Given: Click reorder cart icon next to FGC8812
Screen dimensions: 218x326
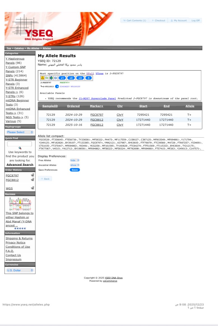Looking at the screenshot, I should click(33, 179).
